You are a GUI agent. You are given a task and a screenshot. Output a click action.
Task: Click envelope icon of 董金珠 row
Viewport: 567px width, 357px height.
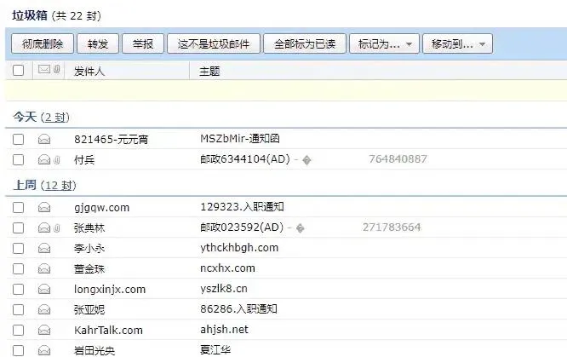(x=44, y=268)
